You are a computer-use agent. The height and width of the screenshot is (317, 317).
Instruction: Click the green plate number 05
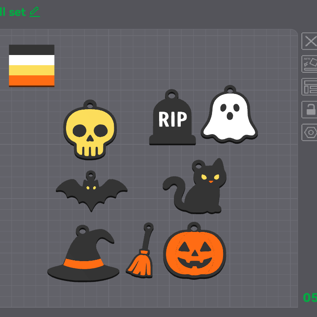click(310, 298)
